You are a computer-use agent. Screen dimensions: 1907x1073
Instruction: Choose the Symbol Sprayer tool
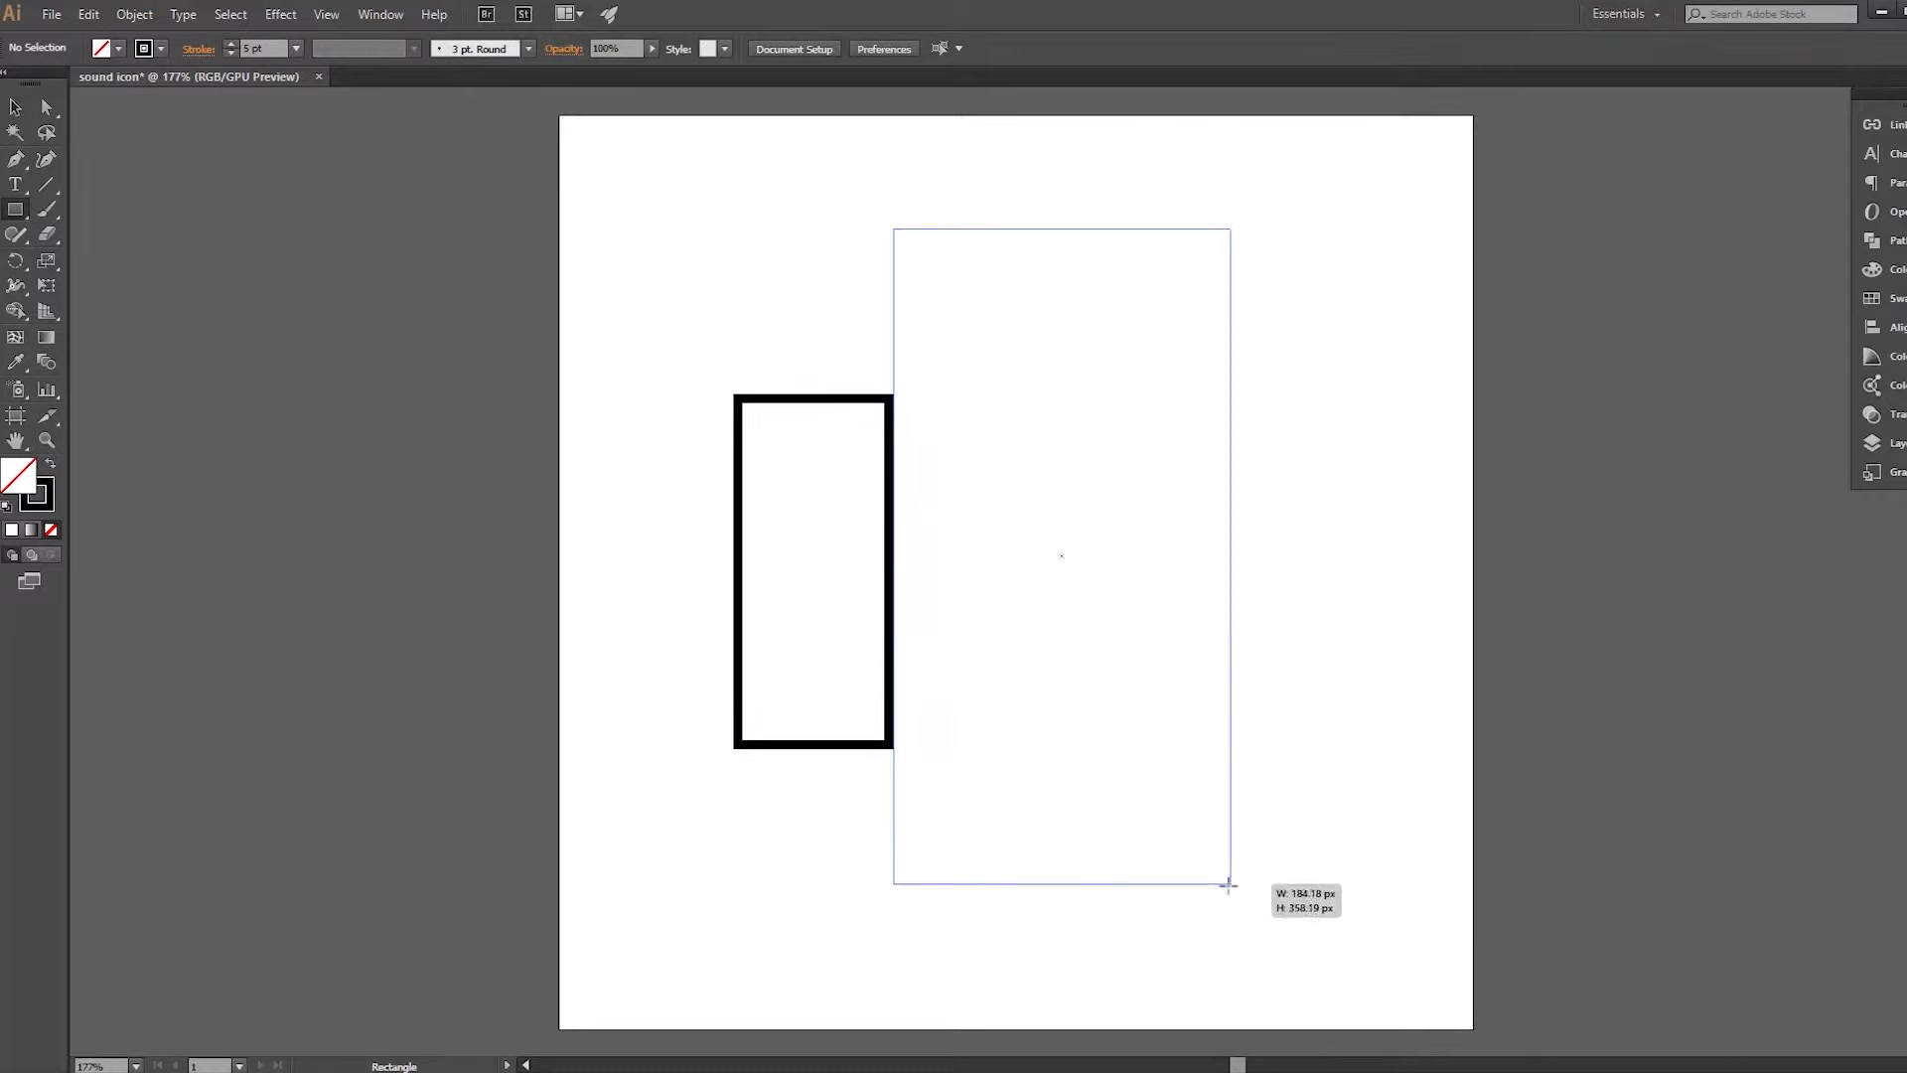click(x=16, y=389)
